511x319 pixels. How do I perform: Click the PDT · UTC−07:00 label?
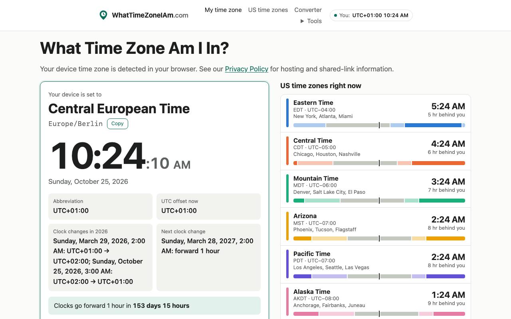tap(314, 261)
